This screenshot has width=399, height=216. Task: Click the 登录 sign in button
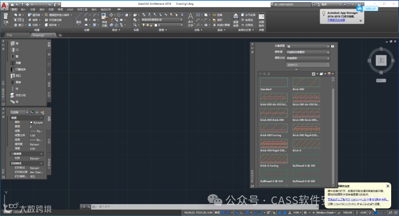coord(324,4)
